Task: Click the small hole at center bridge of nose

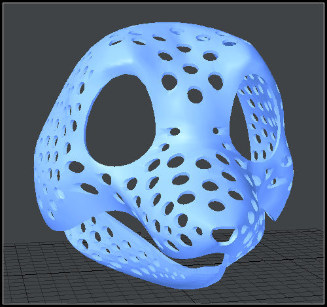Action: [175, 132]
